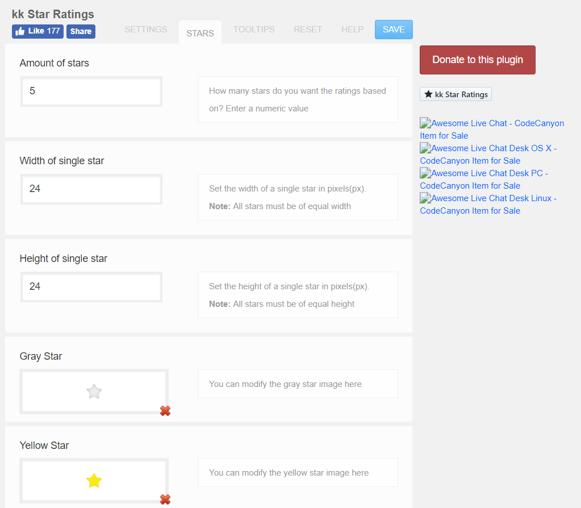Click the Facebook Share button
Screen dimensions: 581x508
point(81,31)
